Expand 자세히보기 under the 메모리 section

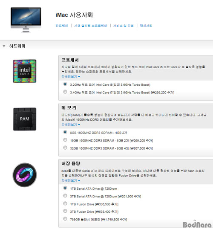click(x=71, y=125)
